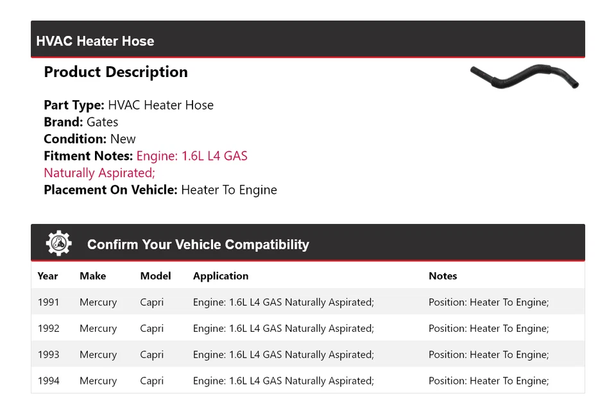The image size is (616, 414).
Task: Select the 1992 Mercury Capri row
Action: pyautogui.click(x=308, y=328)
